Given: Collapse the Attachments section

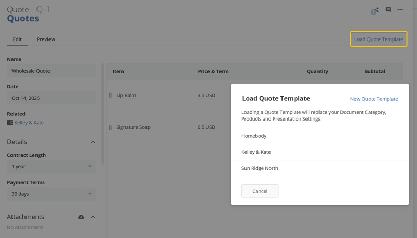Looking at the screenshot, I should (93, 217).
